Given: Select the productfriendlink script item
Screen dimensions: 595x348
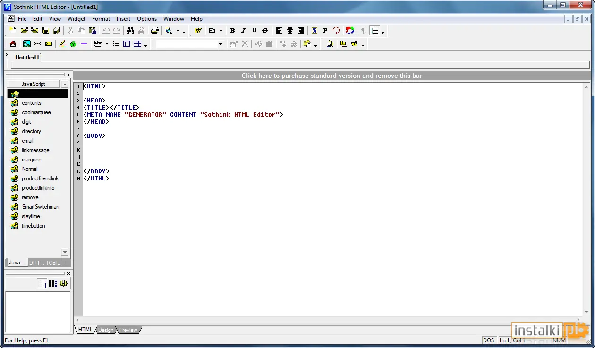Looking at the screenshot, I should click(41, 178).
